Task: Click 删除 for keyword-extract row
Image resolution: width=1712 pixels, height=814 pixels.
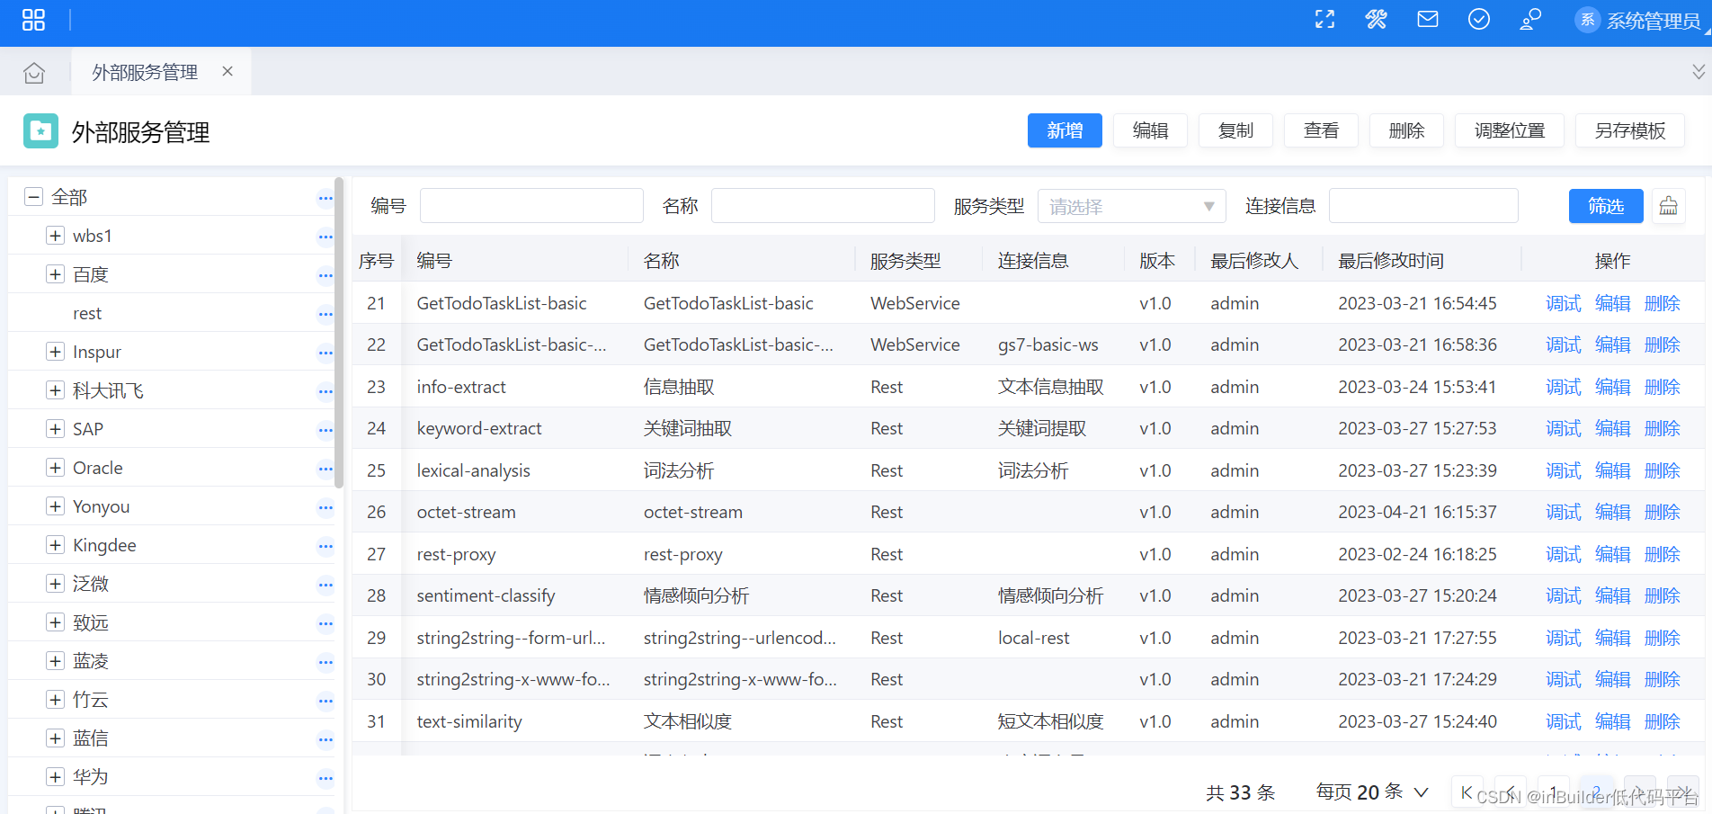Action: click(x=1662, y=428)
